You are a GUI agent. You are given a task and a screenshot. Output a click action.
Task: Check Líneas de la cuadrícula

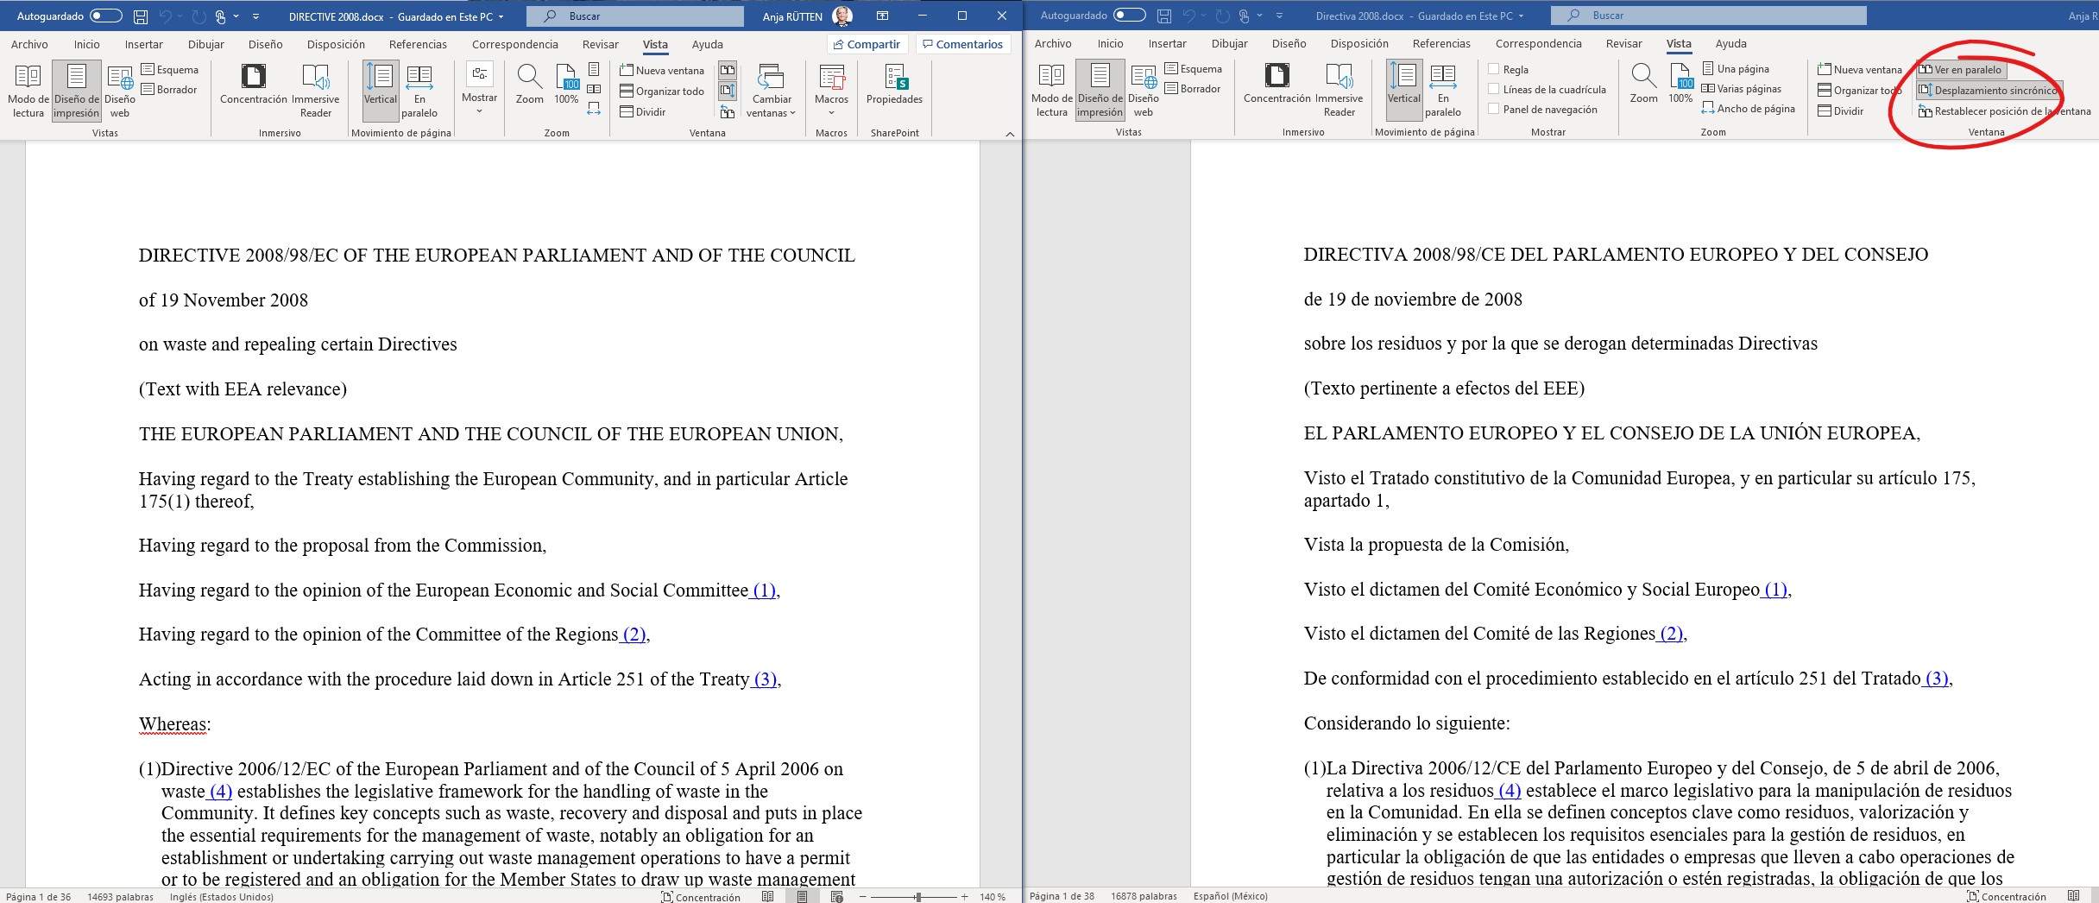1495,90
